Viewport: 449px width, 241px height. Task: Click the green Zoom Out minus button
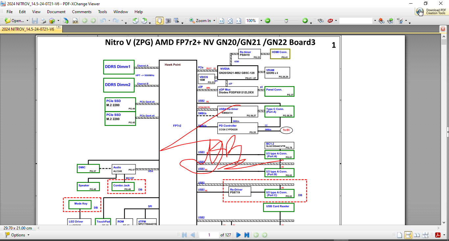click(267, 20)
